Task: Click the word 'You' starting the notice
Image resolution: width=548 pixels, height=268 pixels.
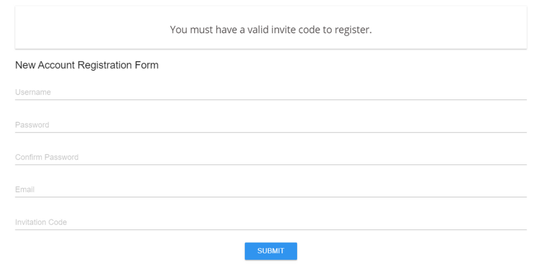Action: [x=178, y=29]
